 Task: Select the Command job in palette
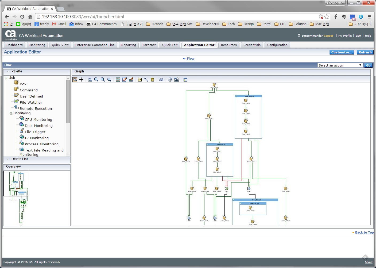click(x=29, y=90)
